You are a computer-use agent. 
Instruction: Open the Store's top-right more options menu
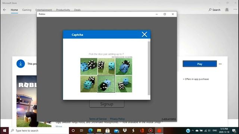point(235,9)
